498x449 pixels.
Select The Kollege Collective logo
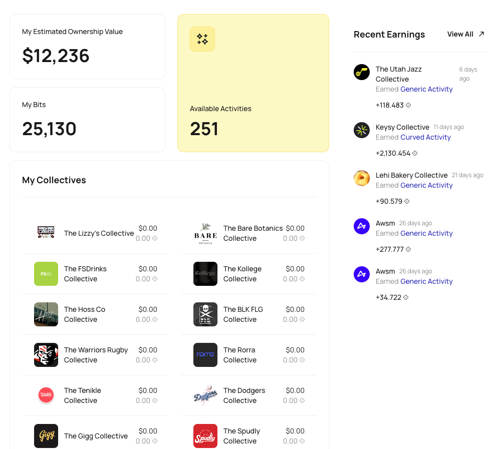(205, 274)
